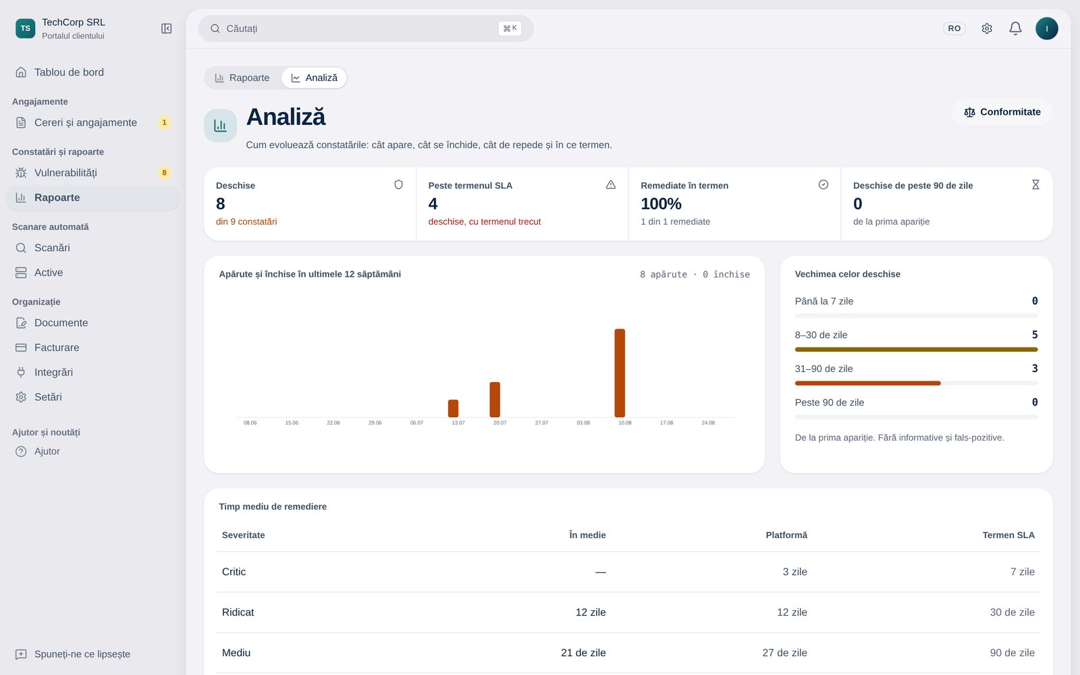Image resolution: width=1080 pixels, height=675 pixels.
Task: Click the TechCorp SRL TS logo
Action: (26, 28)
